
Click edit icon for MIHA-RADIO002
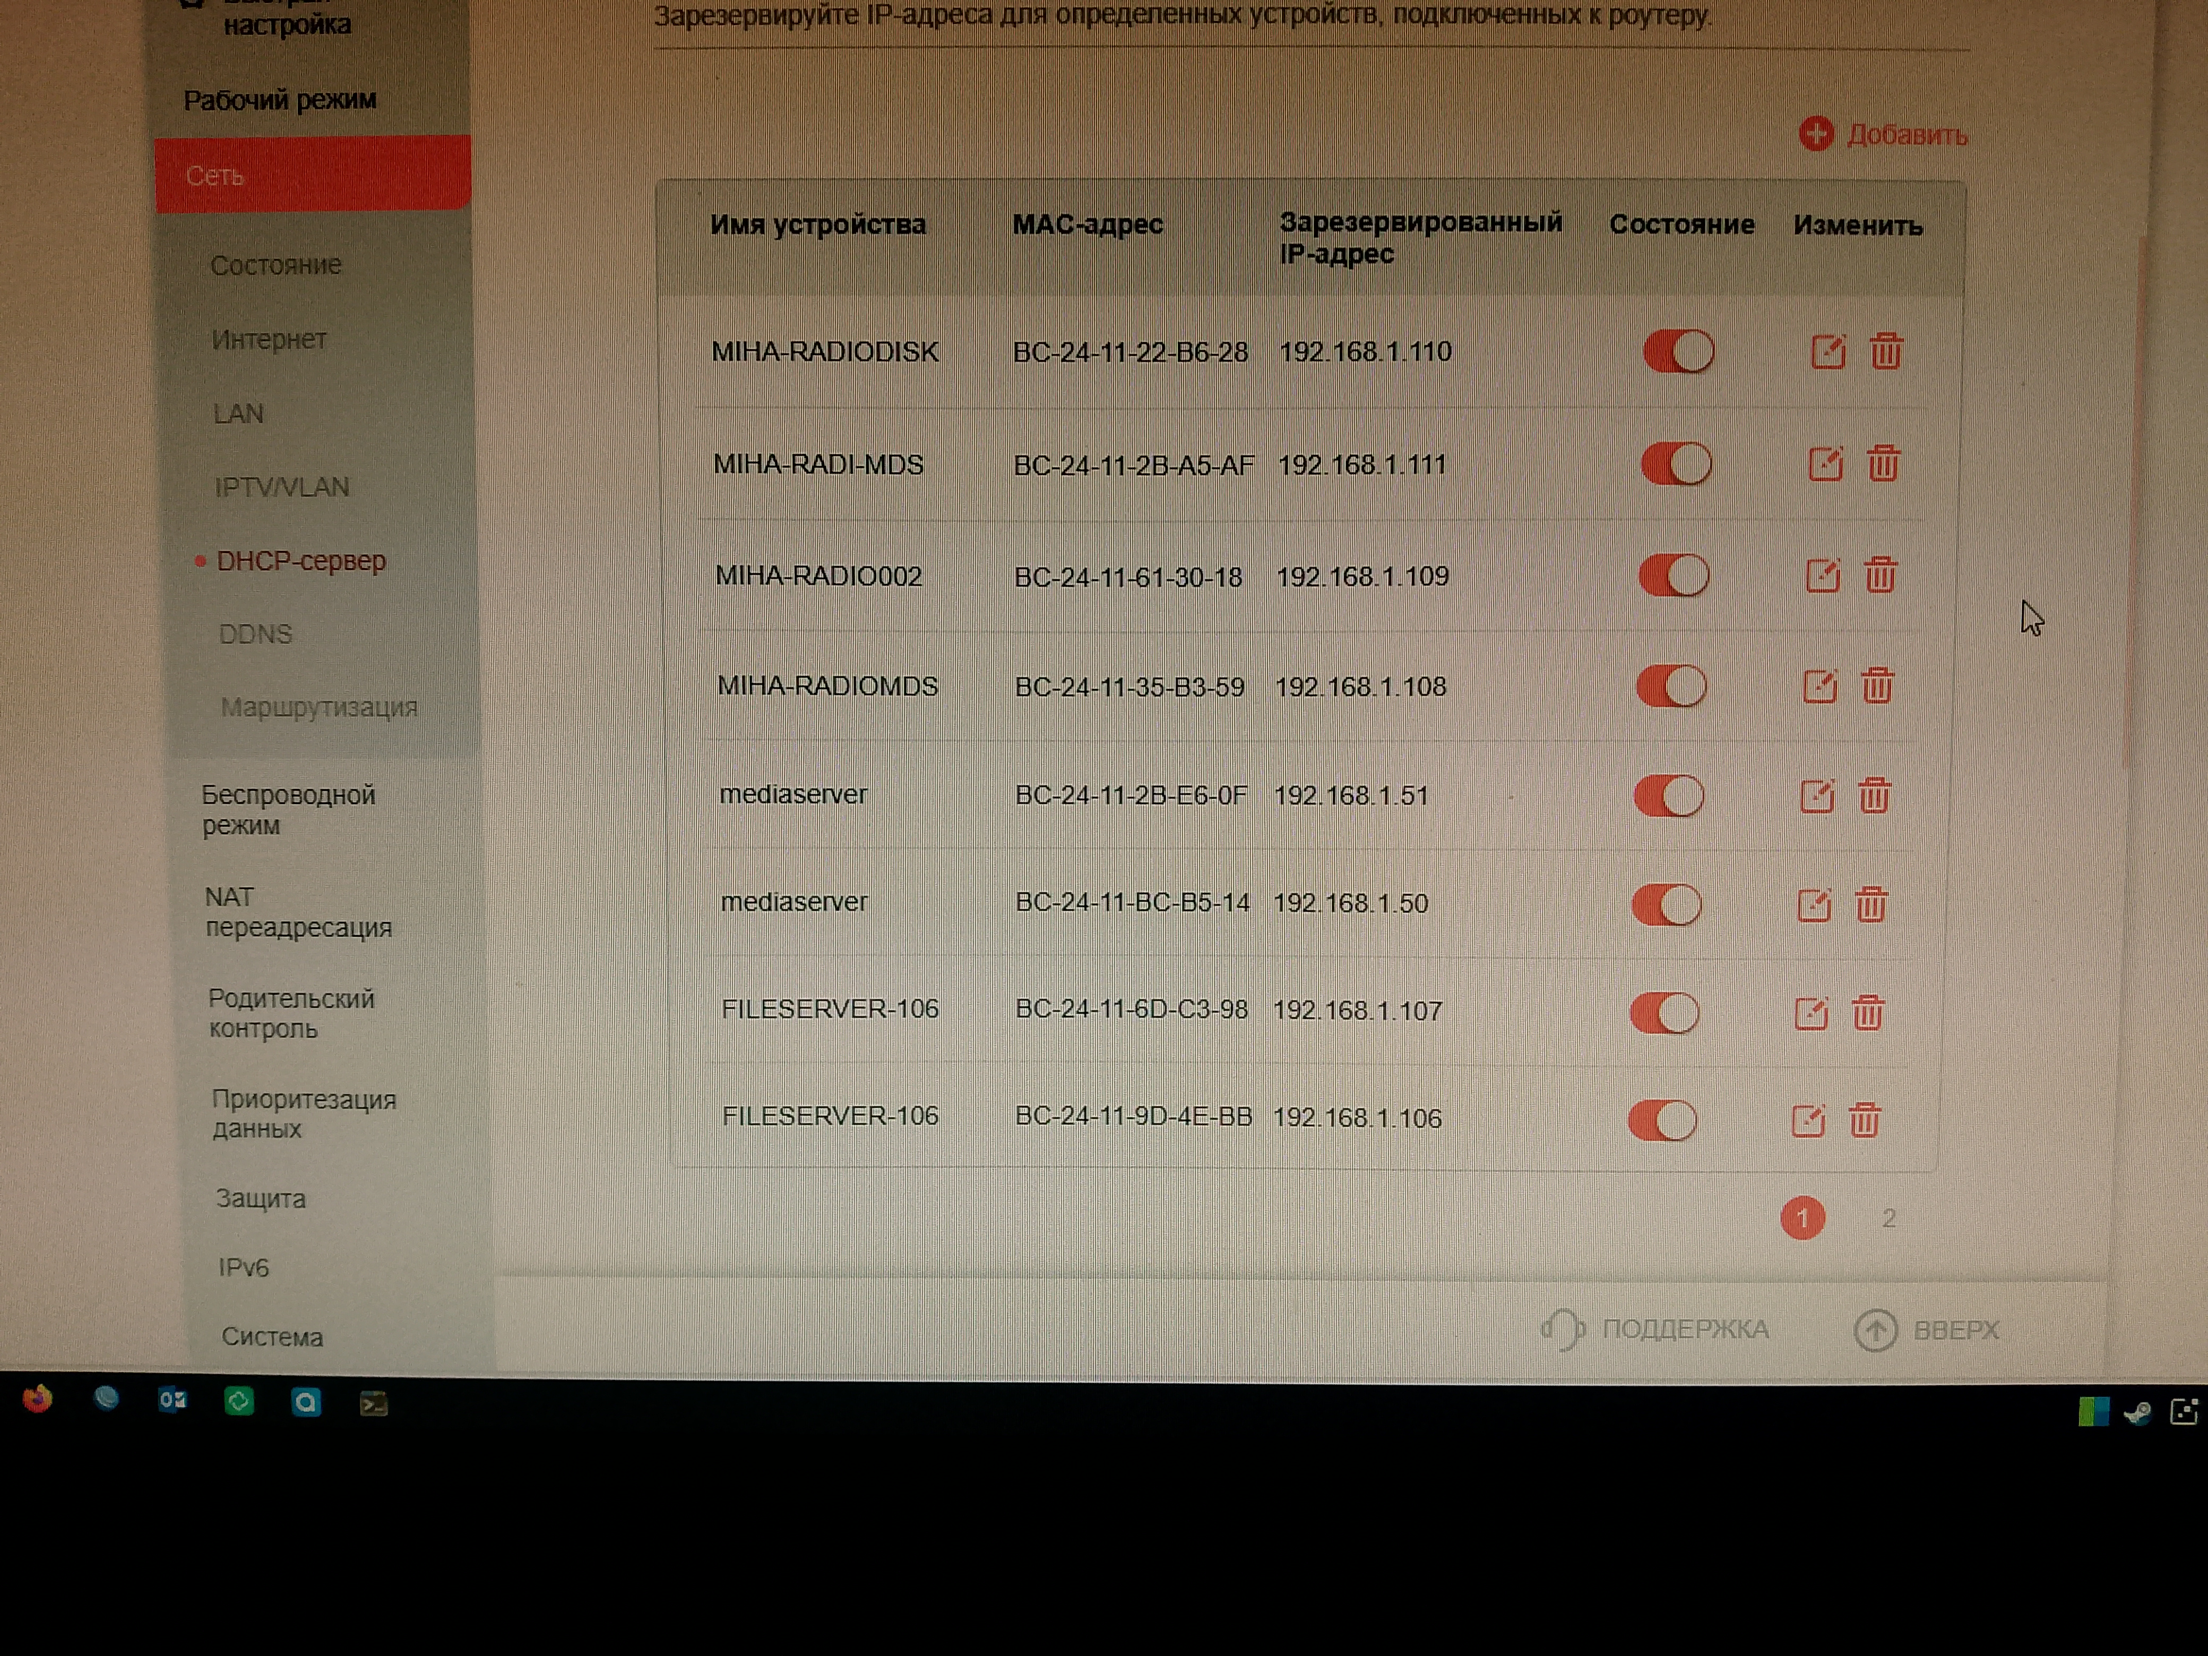pos(1823,576)
